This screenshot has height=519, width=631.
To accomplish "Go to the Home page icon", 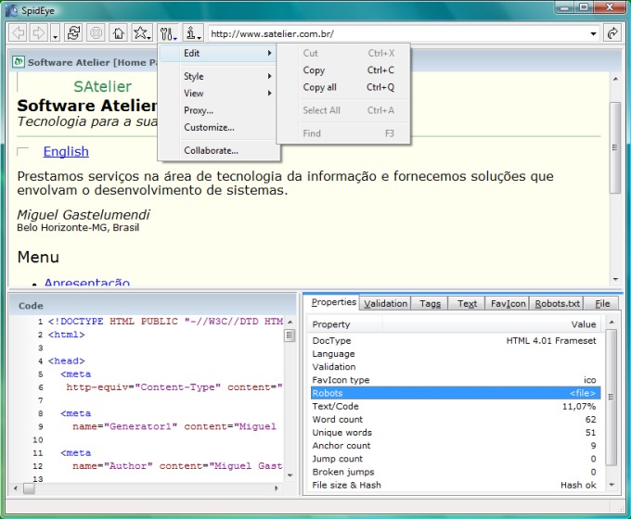I will point(119,33).
